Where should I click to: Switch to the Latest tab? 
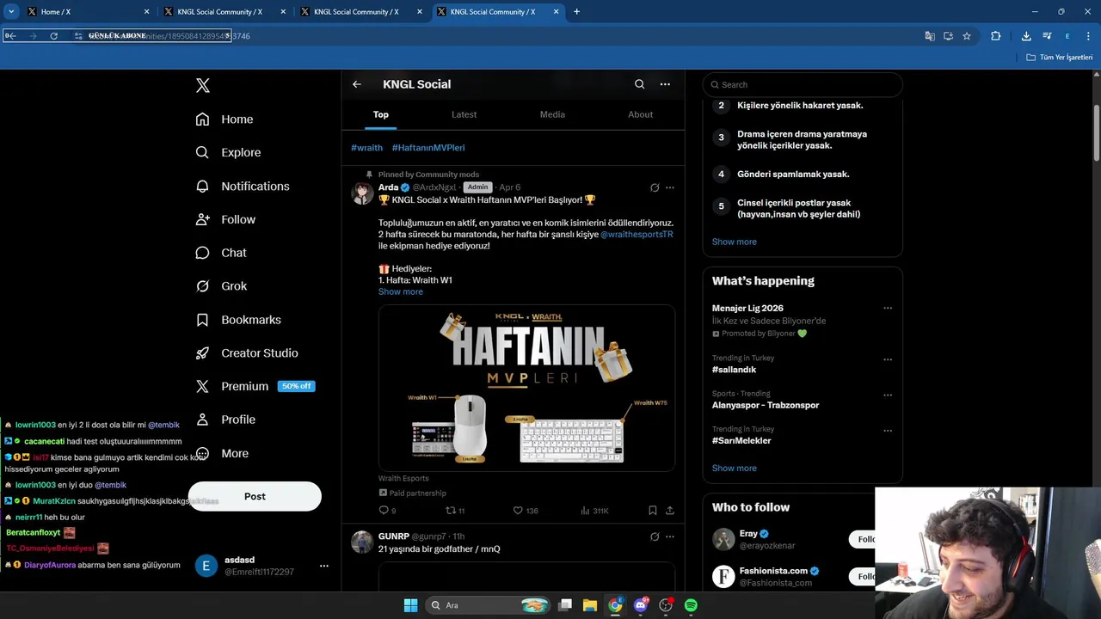pos(464,114)
